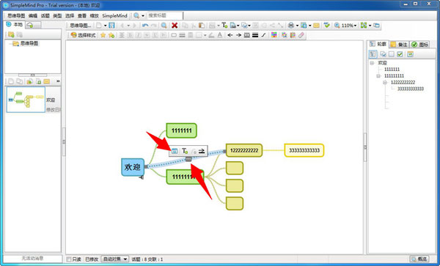Toggle outline tree view button
This screenshot has height=266, width=440.
point(373,54)
